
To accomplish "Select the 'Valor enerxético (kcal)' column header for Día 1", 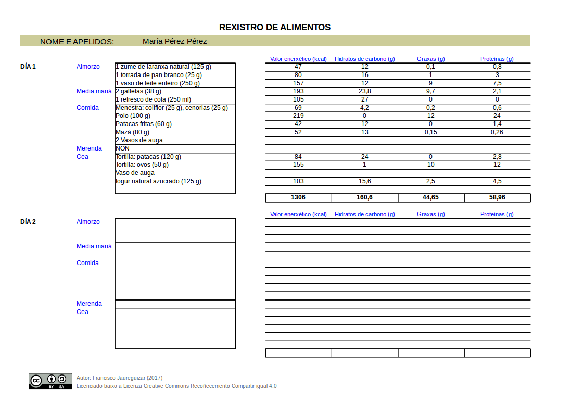I will [x=298, y=59].
